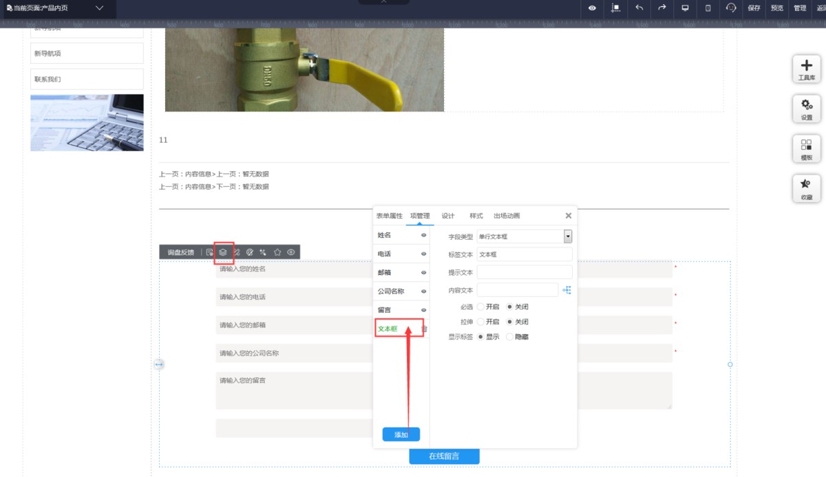The width and height of the screenshot is (826, 477).
Task: Switch to the 表单属性 tab
Action: pos(389,216)
